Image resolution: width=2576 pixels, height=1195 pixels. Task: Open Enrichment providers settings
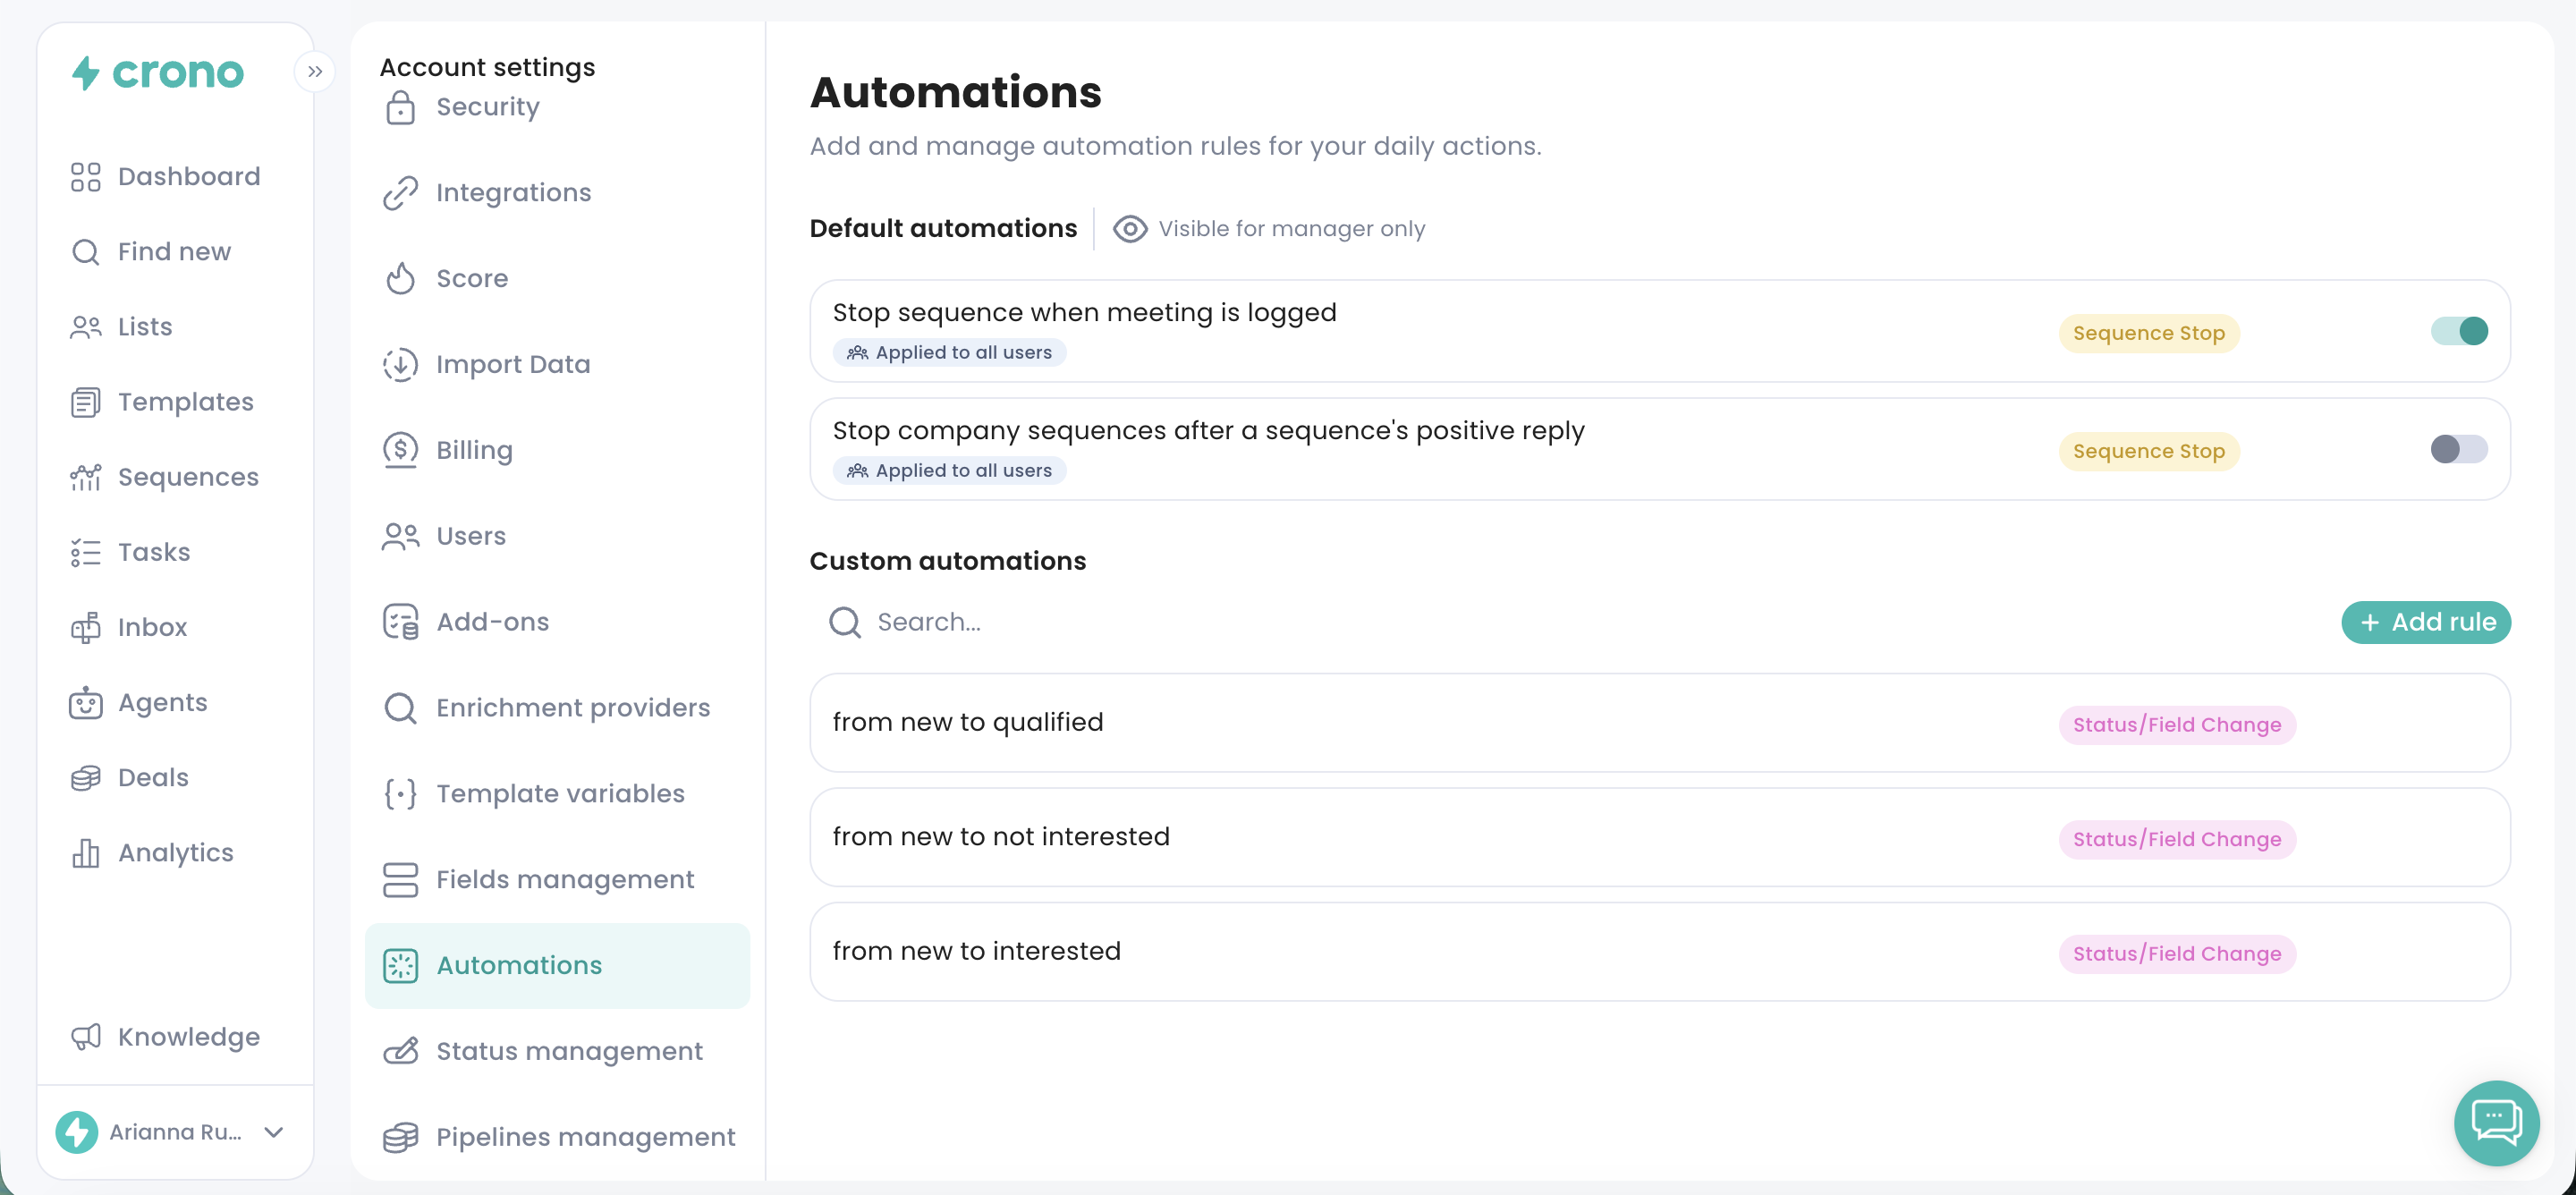coord(557,708)
